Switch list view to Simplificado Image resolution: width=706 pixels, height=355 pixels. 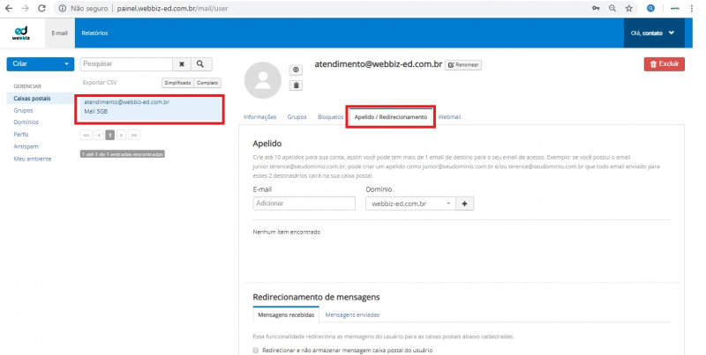pyautogui.click(x=177, y=83)
